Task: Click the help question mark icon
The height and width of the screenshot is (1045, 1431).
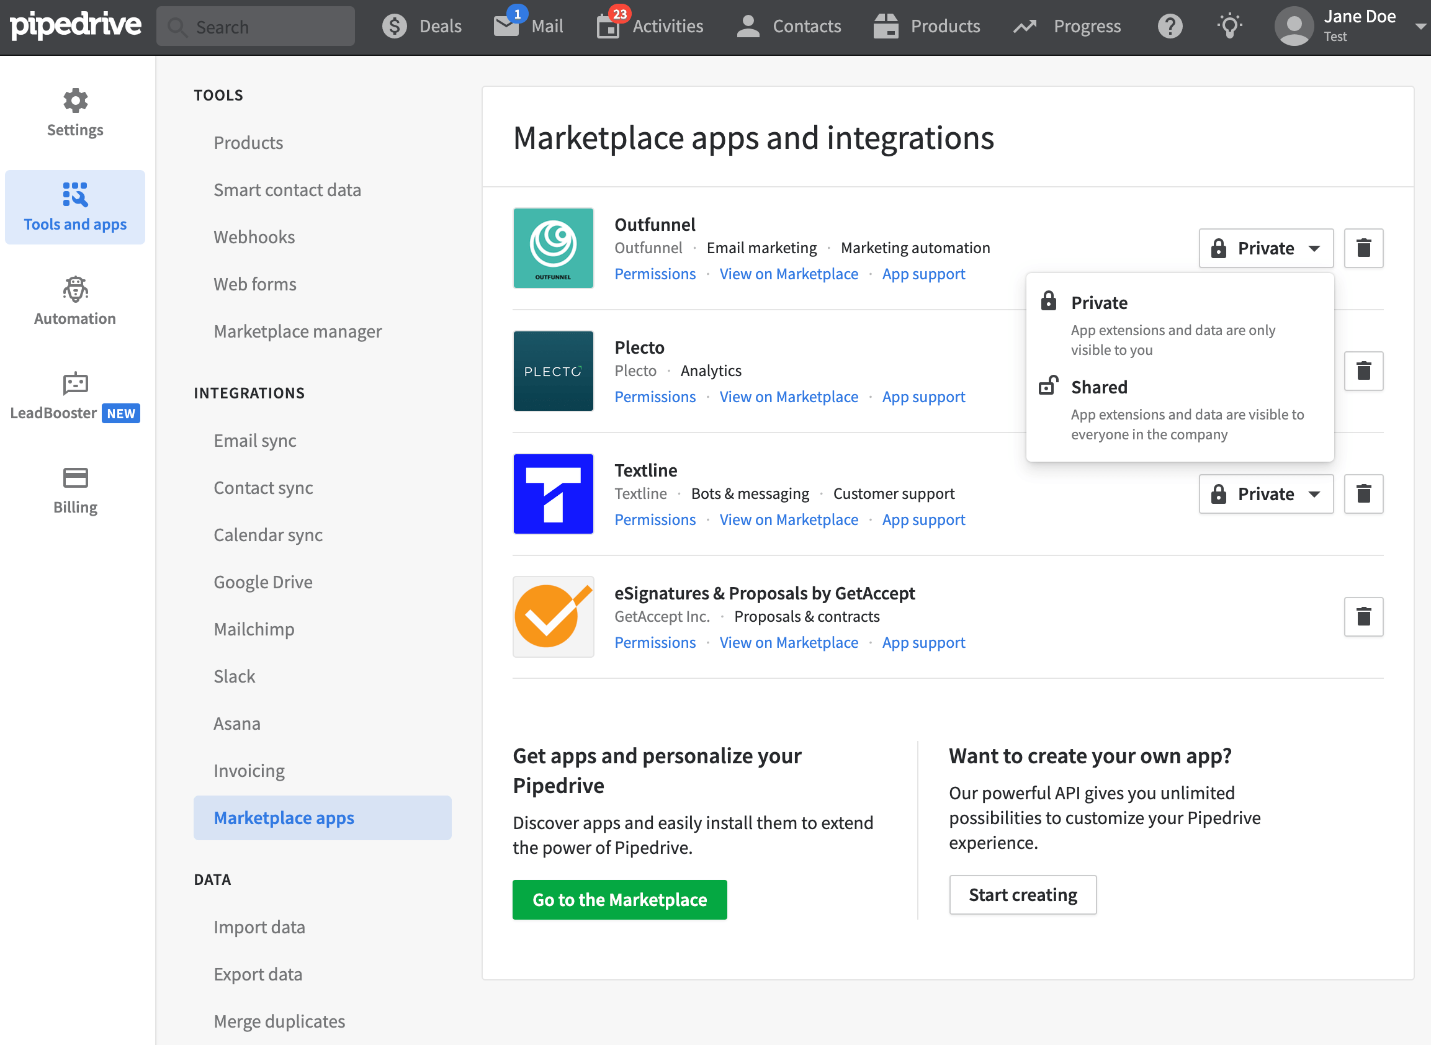Action: pyautogui.click(x=1170, y=26)
